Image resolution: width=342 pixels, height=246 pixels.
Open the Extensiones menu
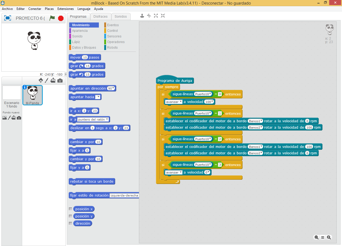[x=65, y=9]
